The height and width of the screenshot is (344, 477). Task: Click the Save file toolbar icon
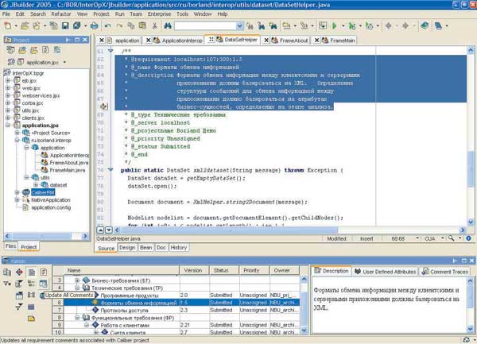coord(65,26)
